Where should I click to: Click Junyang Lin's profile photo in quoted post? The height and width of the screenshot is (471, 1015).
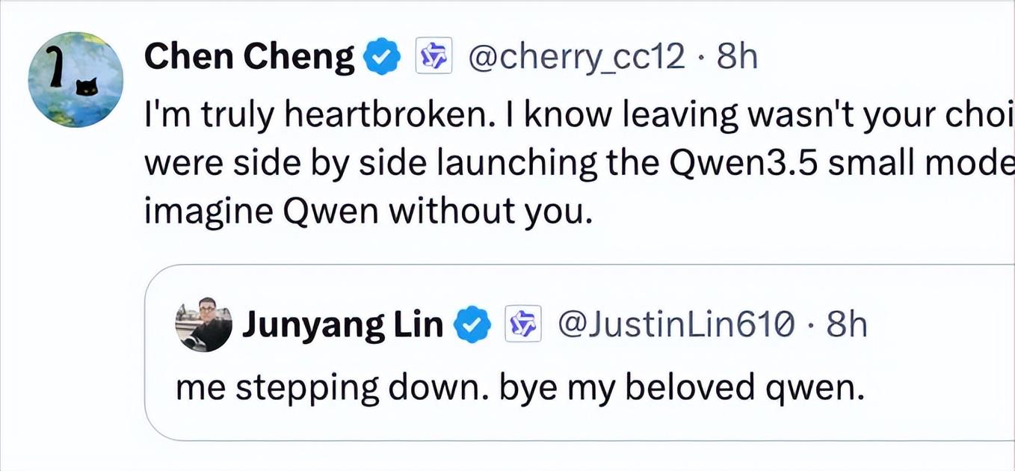pos(203,324)
